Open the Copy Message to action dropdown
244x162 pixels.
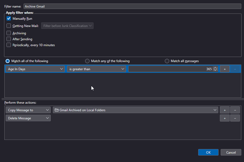click(x=28, y=110)
